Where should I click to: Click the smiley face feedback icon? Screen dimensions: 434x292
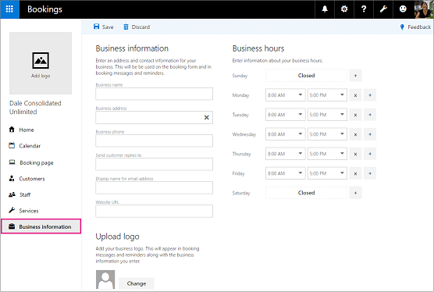click(x=403, y=9)
